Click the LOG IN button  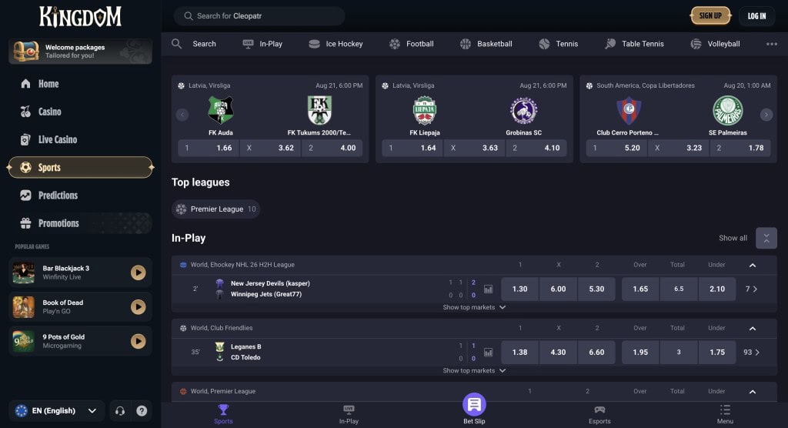pos(757,16)
